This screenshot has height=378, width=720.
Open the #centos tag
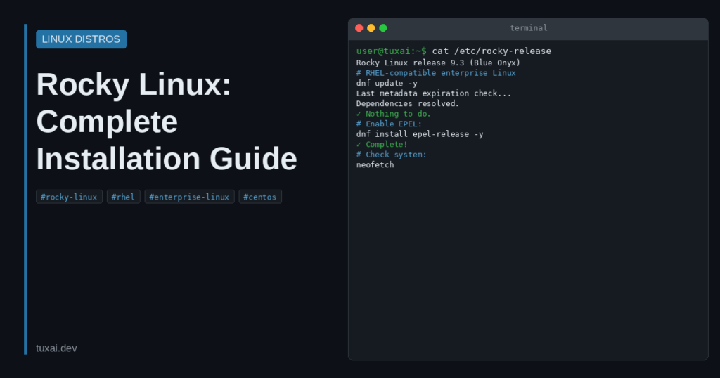click(x=260, y=197)
